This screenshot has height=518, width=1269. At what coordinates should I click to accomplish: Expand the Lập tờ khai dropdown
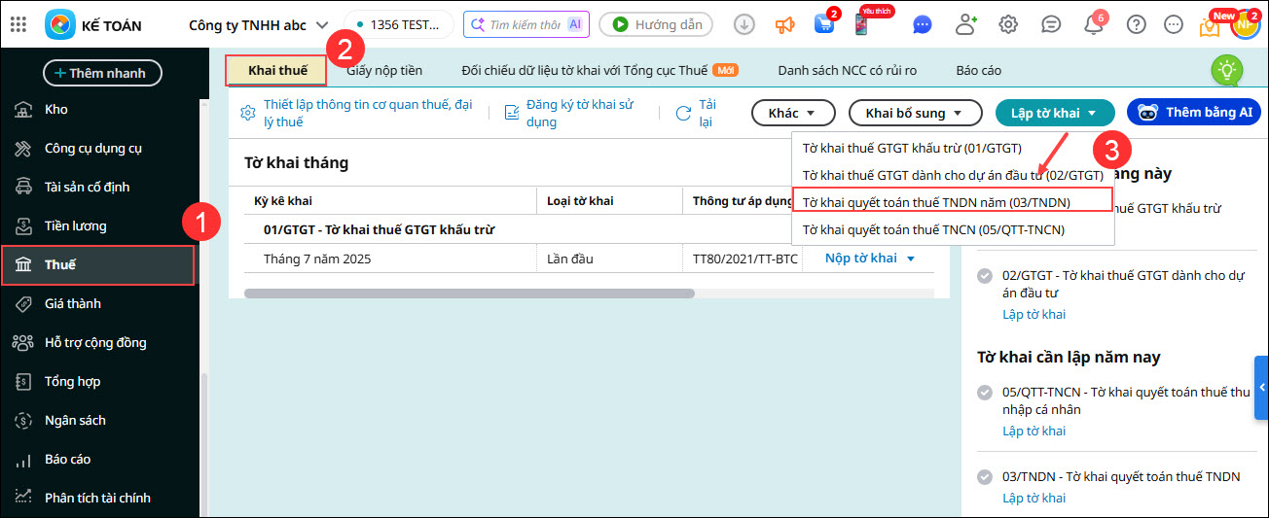[1054, 113]
